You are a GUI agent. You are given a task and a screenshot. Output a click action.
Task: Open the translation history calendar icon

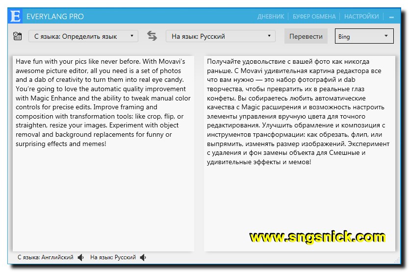[x=18, y=36]
